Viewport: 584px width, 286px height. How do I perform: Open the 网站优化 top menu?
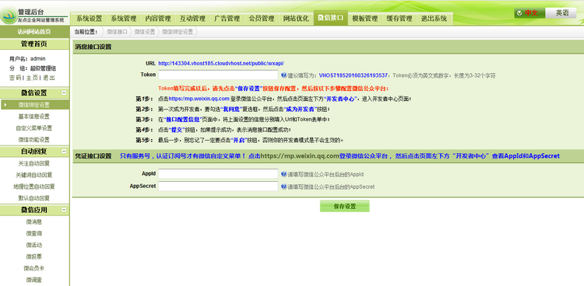tap(296, 19)
